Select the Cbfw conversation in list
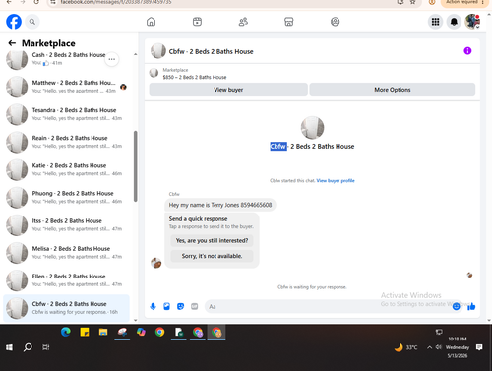The width and height of the screenshot is (492, 371). point(66,308)
